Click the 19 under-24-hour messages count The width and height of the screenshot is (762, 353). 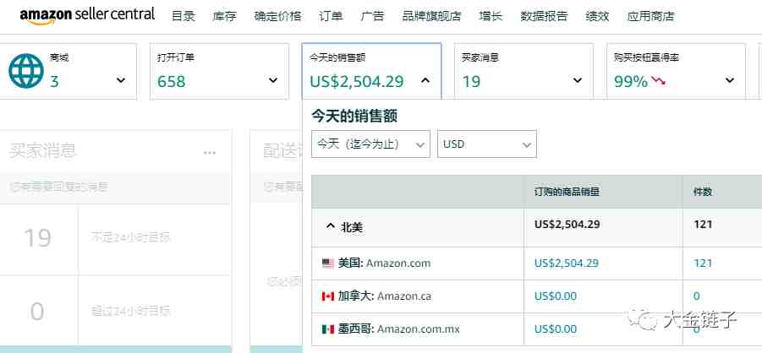37,238
